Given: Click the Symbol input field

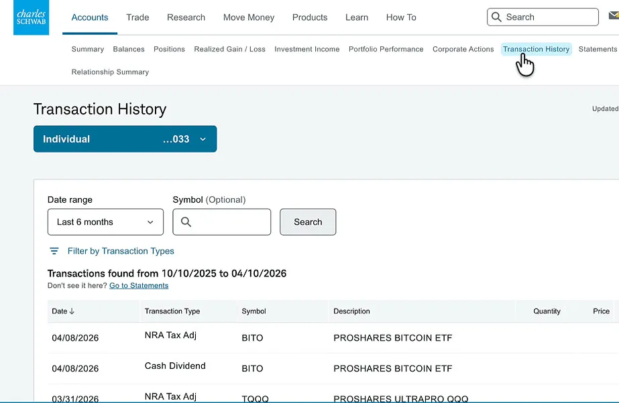Looking at the screenshot, I should [222, 222].
